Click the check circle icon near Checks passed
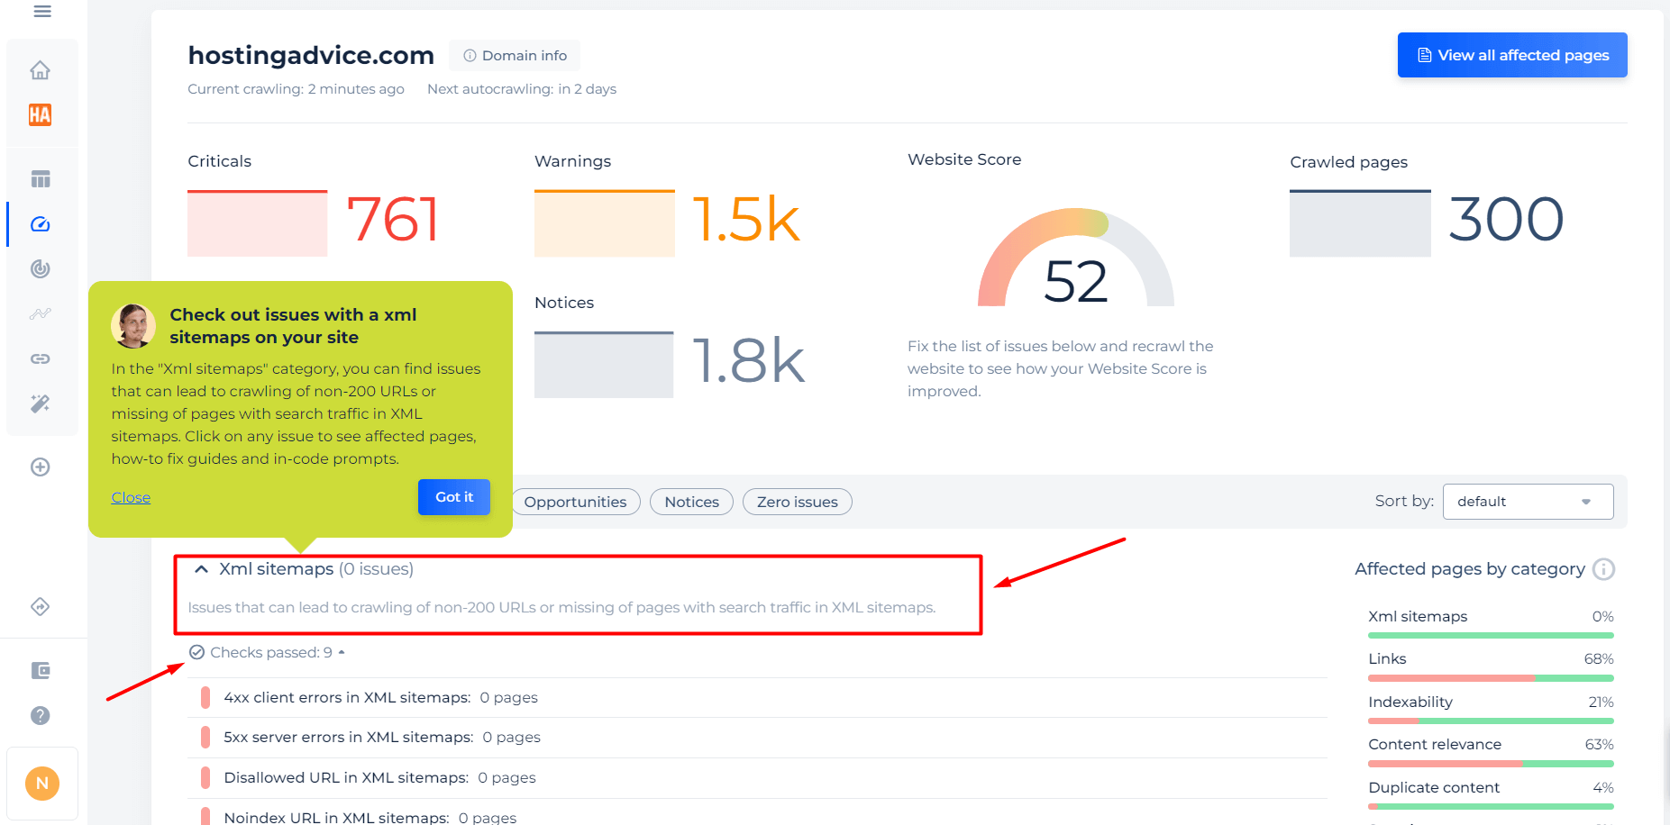Image resolution: width=1670 pixels, height=825 pixels. click(196, 652)
